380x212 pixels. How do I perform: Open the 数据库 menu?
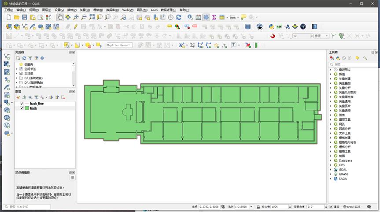[112, 10]
